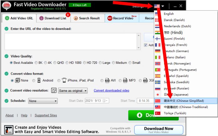This screenshot has height=136, width=218.
Task: Click the Fast Video Downloader logo icon
Action: (x=7, y=6)
